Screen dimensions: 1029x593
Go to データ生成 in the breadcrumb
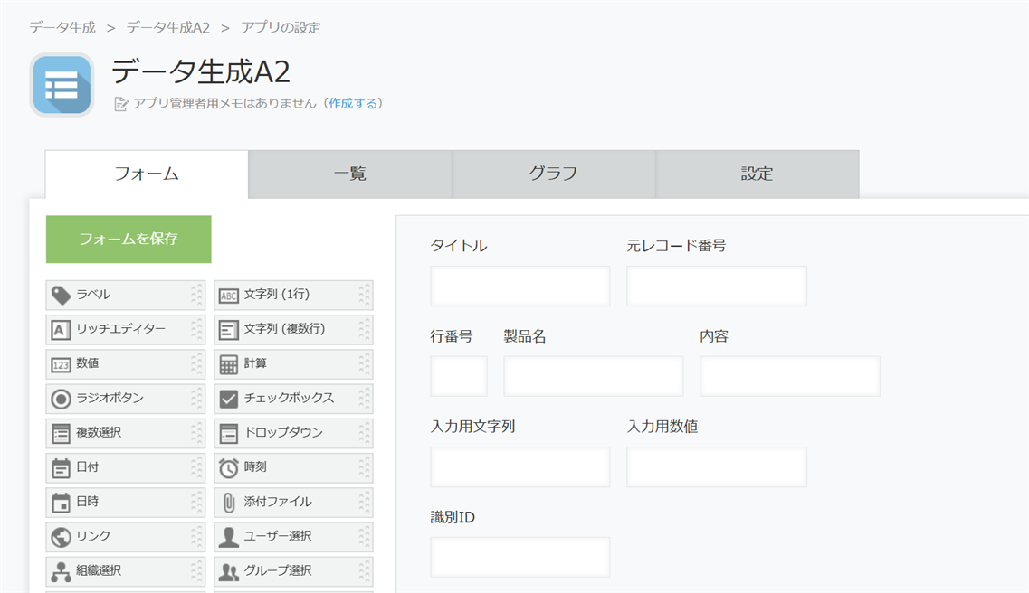tap(62, 27)
